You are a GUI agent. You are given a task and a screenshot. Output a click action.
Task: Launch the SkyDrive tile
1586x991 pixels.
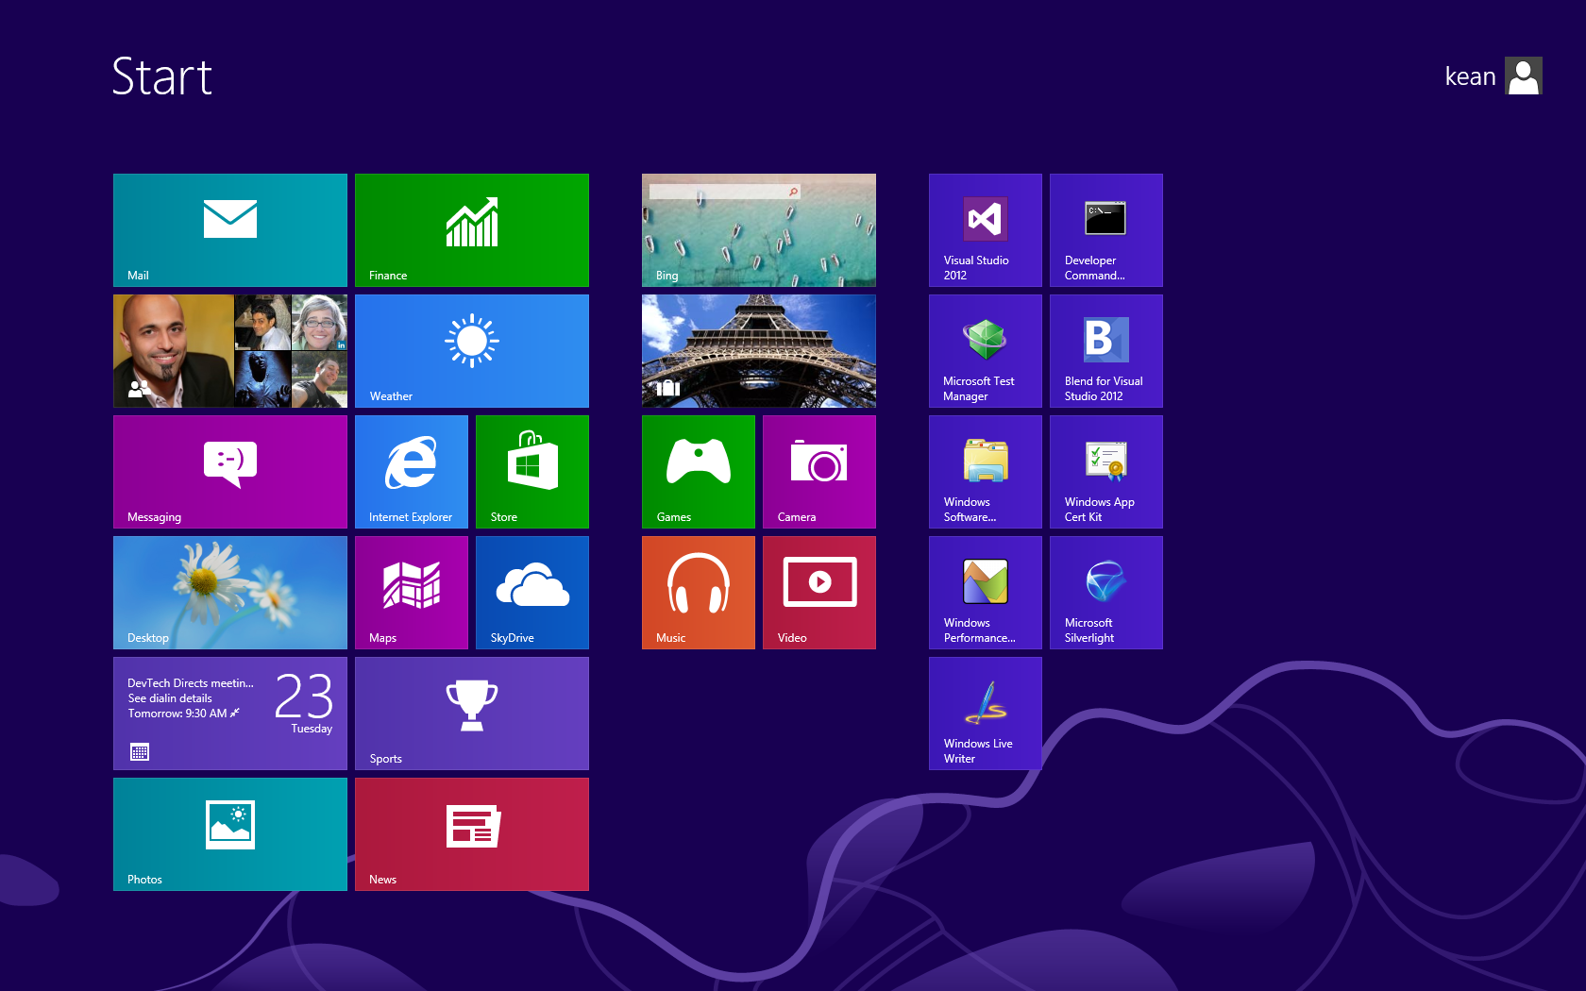(x=531, y=592)
